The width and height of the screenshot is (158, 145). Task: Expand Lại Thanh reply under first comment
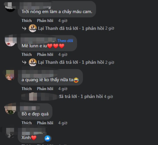click(71, 28)
